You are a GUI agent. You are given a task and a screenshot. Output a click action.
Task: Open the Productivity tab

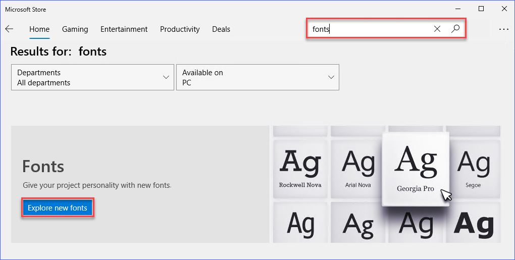coord(180,29)
